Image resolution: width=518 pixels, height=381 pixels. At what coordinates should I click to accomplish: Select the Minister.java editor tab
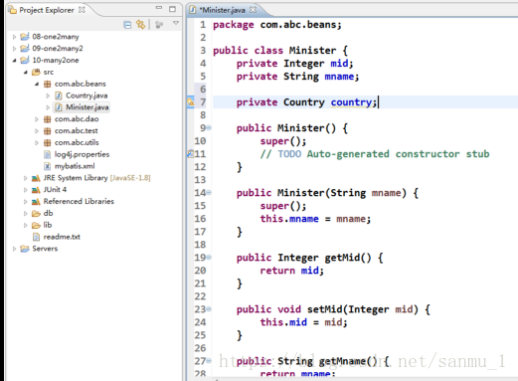pyautogui.click(x=222, y=10)
